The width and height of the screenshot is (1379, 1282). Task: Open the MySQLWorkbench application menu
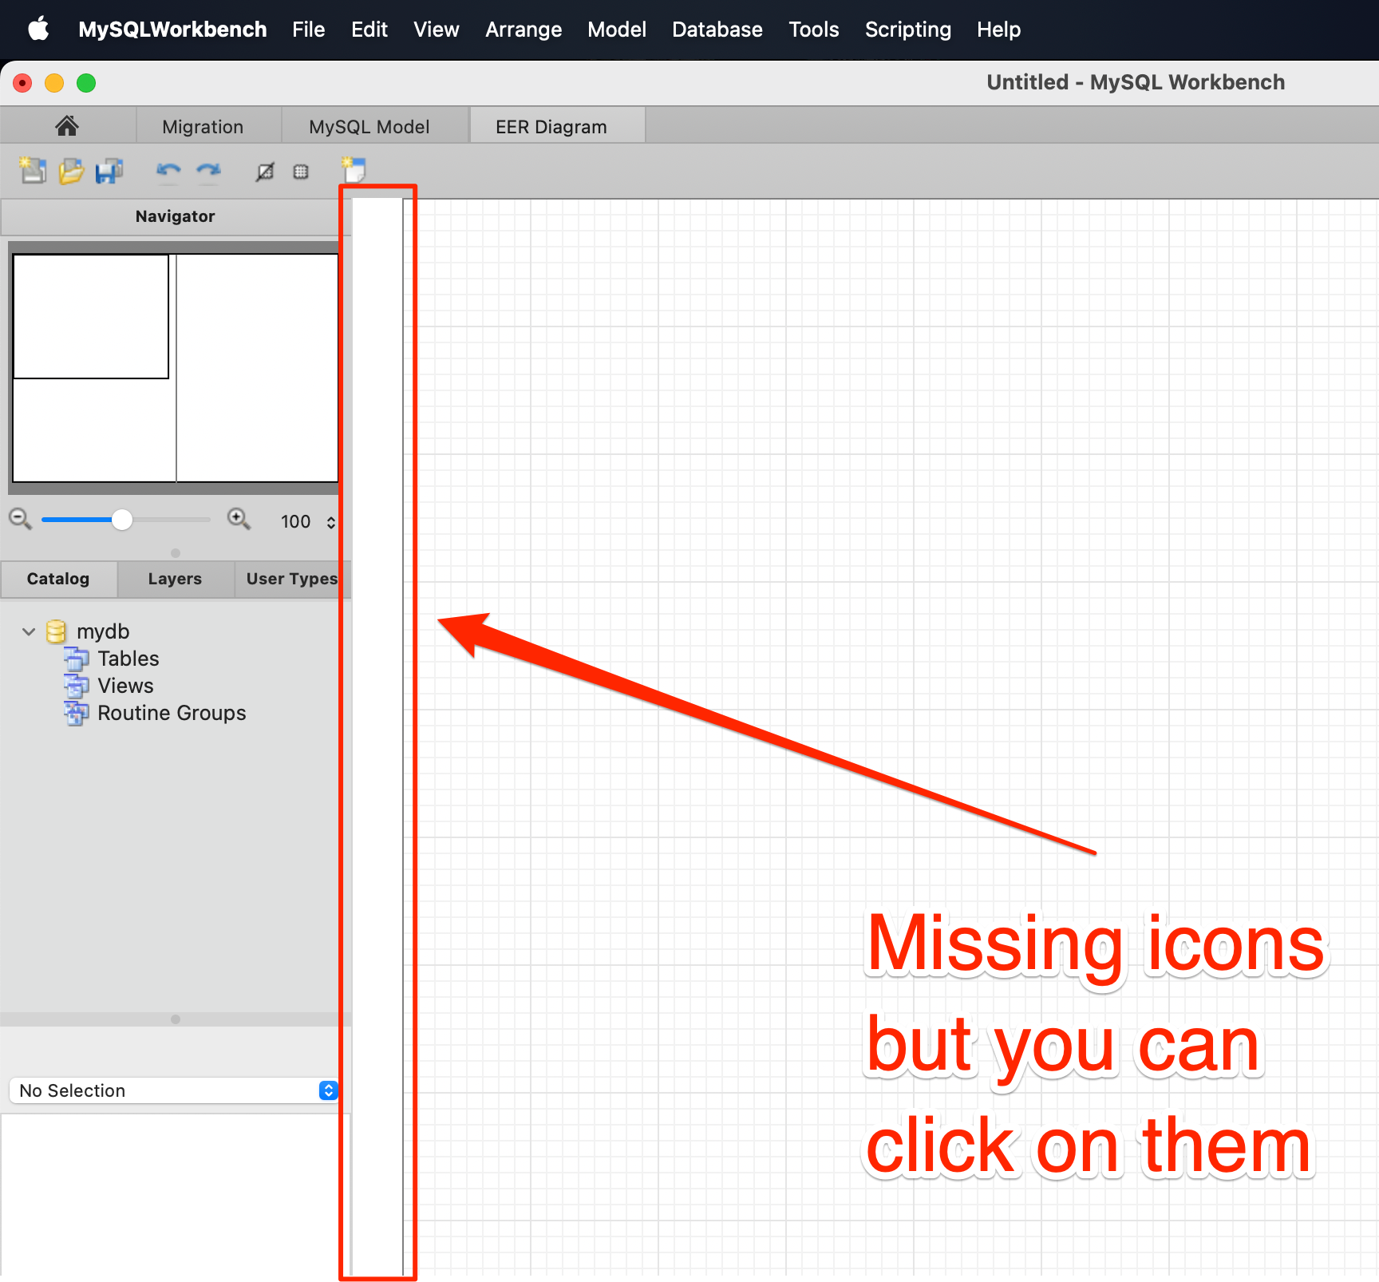click(172, 30)
